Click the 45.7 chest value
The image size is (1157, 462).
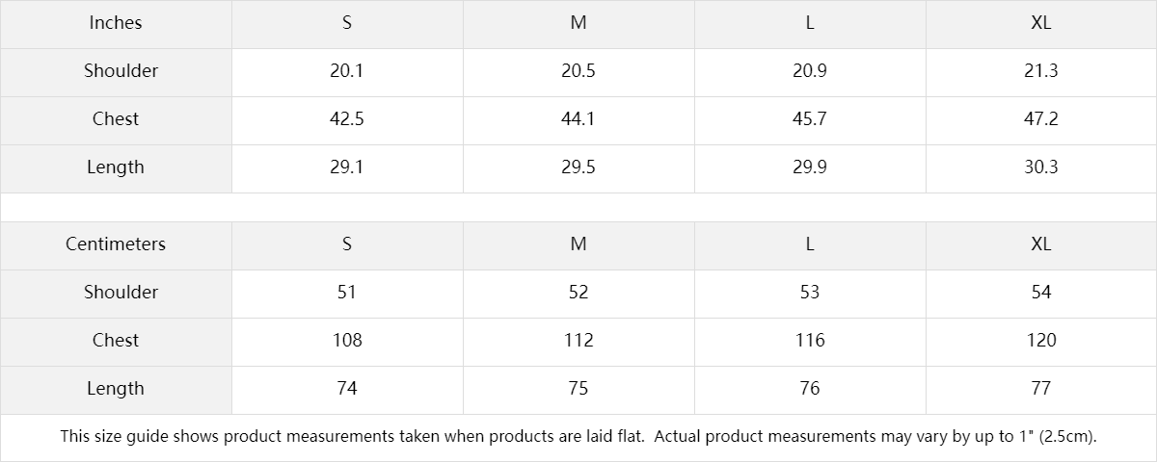(x=810, y=119)
